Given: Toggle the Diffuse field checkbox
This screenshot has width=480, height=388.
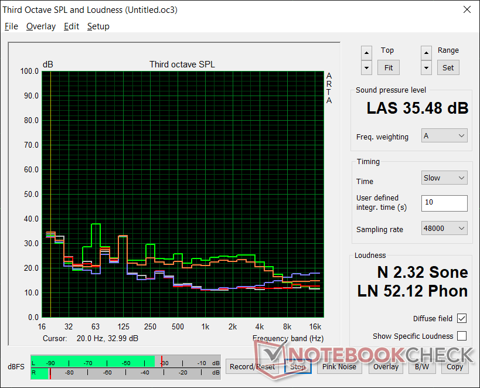Looking at the screenshot, I should click(x=462, y=318).
